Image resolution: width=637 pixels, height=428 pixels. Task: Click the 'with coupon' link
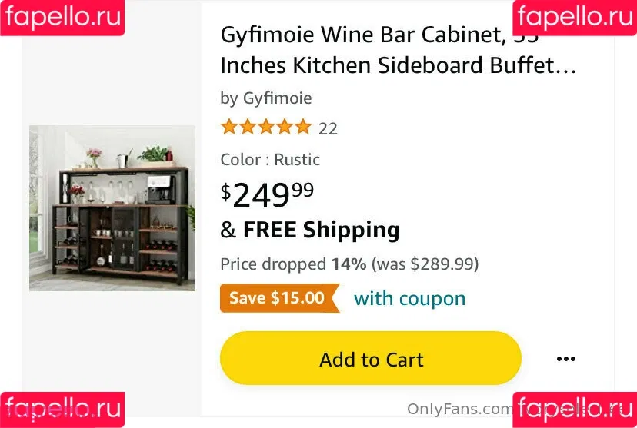click(x=409, y=298)
